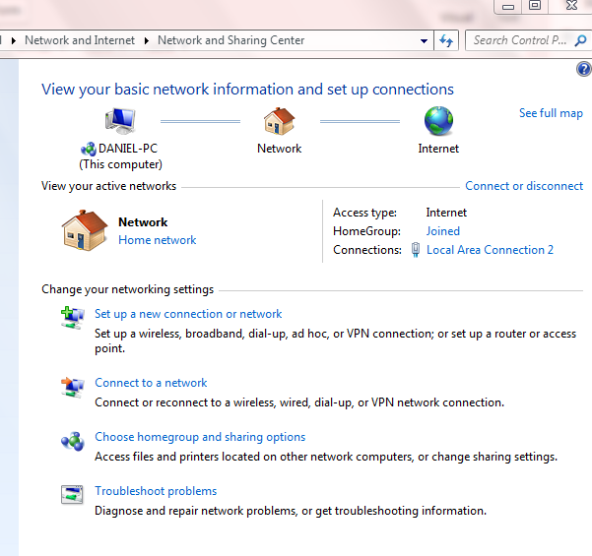
Task: Click Connect or disconnect link
Action: tap(523, 186)
